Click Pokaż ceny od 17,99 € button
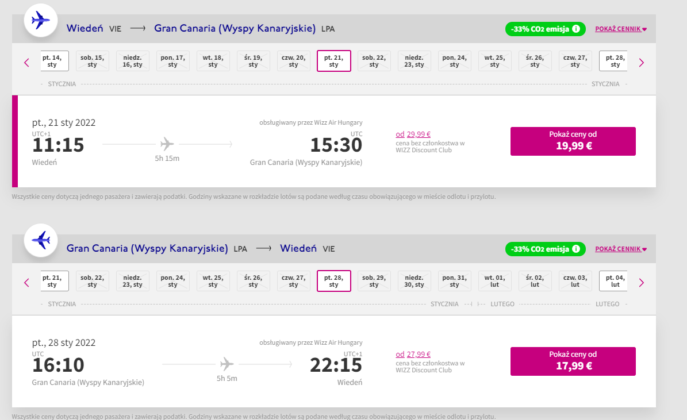687x420 pixels. click(x=573, y=361)
